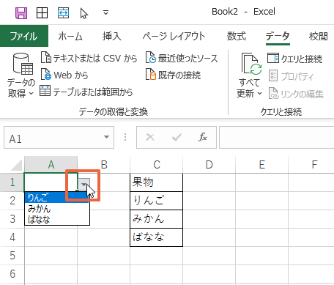
Task: Select column B header
Action: [x=104, y=165]
